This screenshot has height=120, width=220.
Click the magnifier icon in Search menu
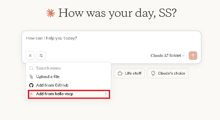coord(31,68)
